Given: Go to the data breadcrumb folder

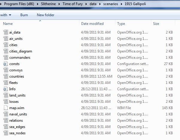Looking at the screenshot, I should (93, 4).
